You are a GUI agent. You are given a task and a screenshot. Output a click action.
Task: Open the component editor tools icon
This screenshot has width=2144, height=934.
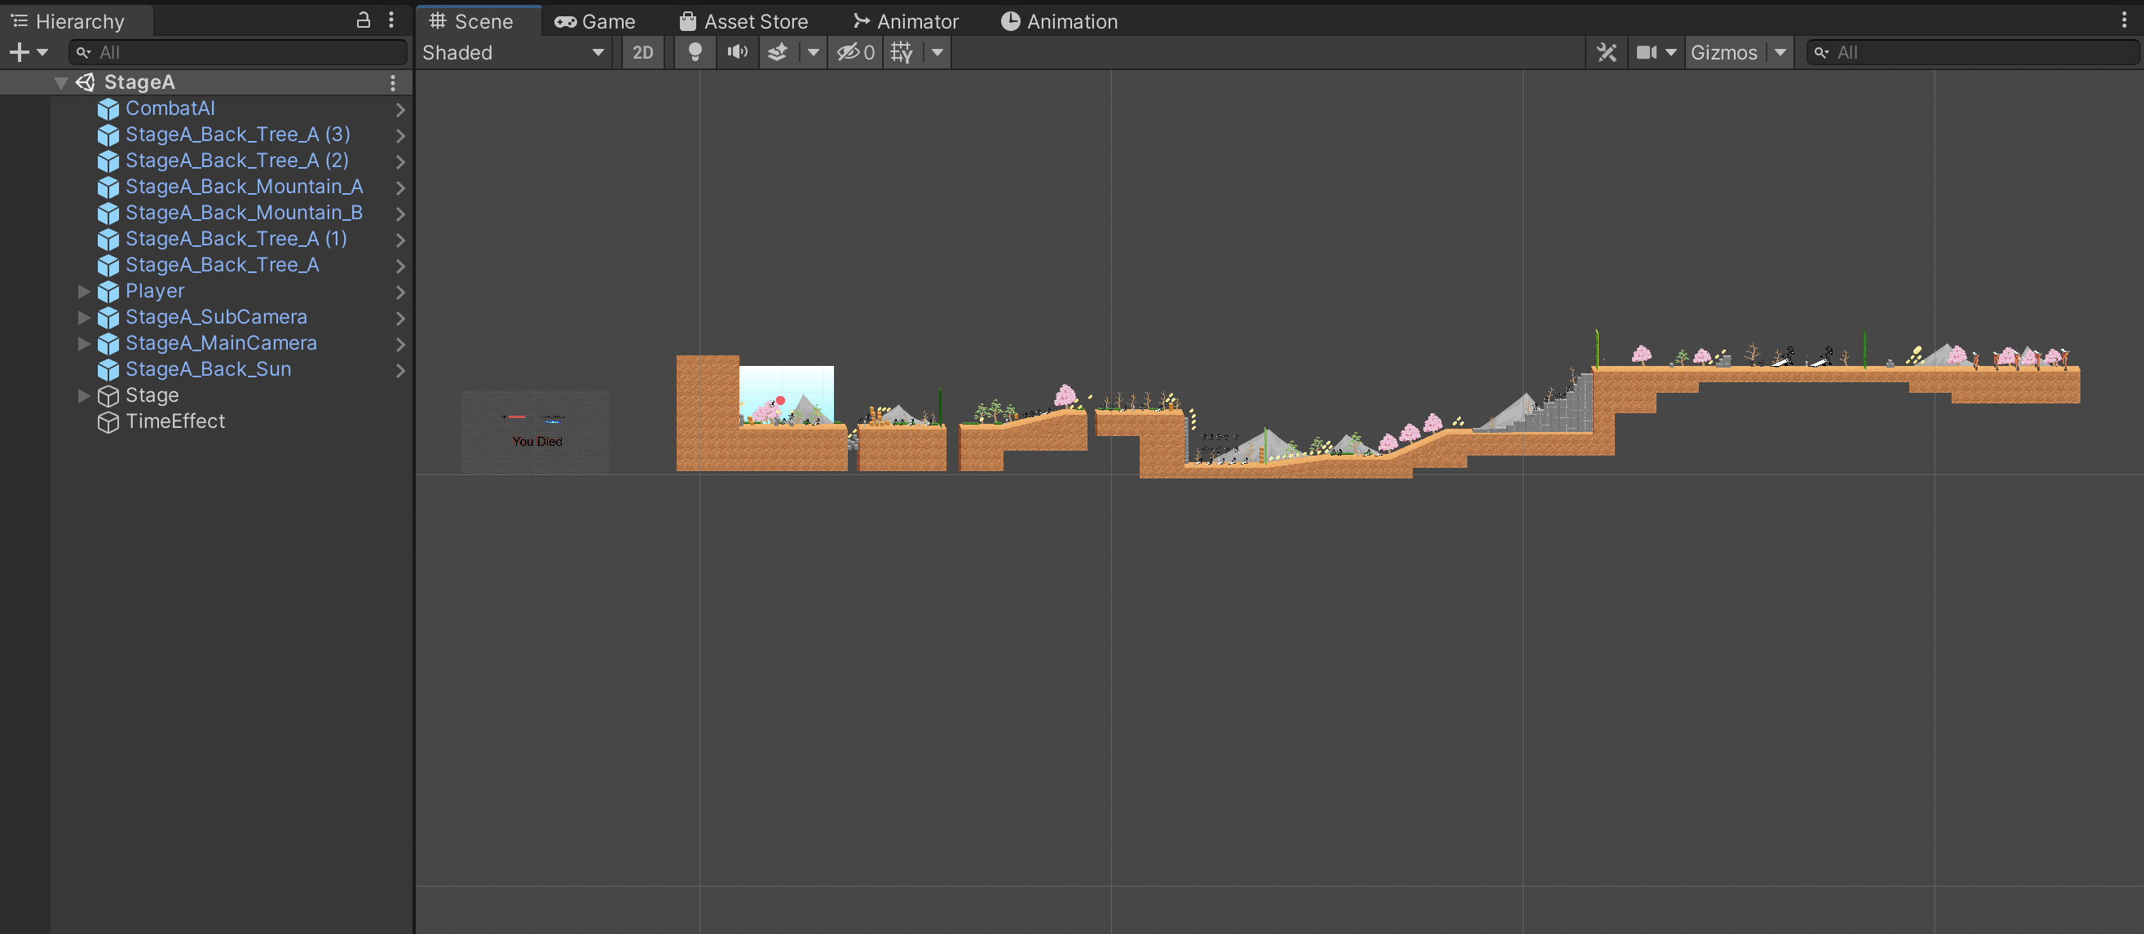pos(1606,52)
